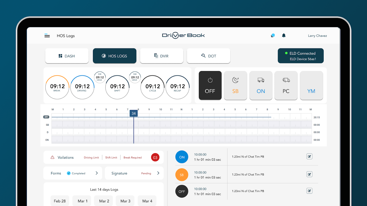This screenshot has width=367, height=206.
Task: Open the hamburger navigation menu
Action: [47, 36]
